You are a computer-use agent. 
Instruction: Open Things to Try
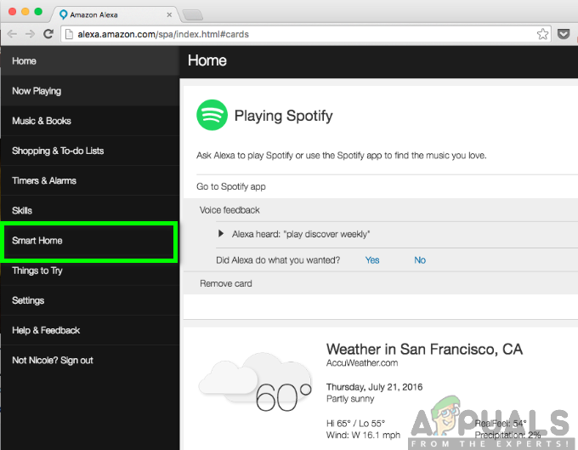pos(90,271)
